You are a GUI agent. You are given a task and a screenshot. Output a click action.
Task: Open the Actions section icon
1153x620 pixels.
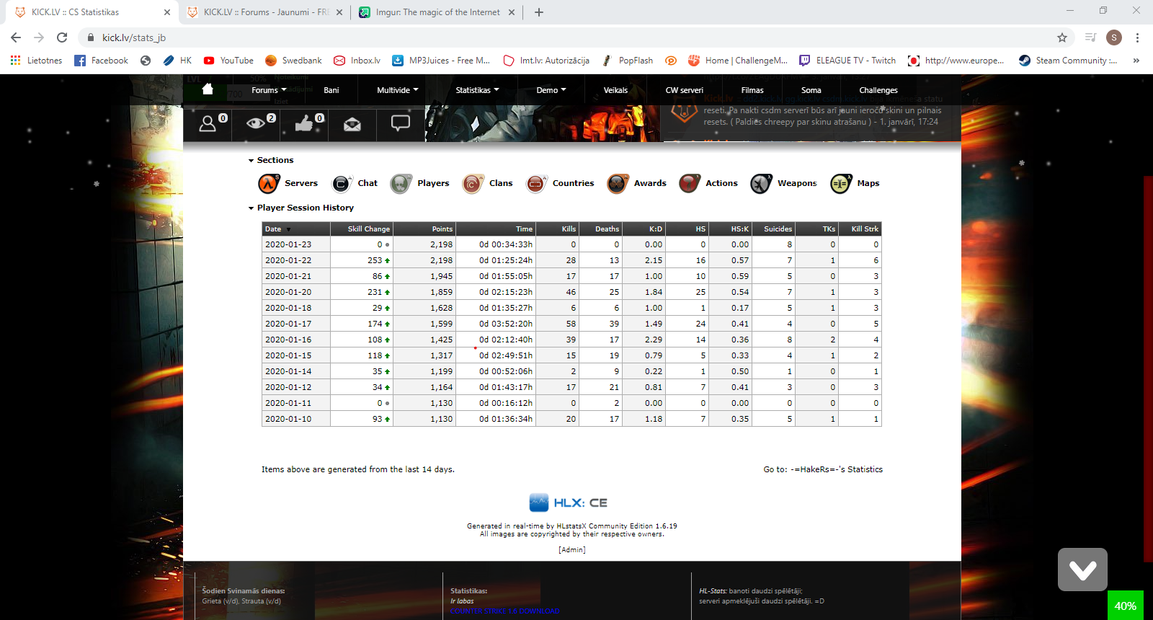tap(690, 184)
